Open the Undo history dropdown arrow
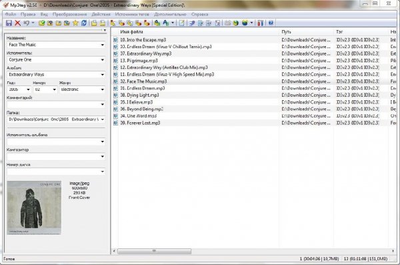Image resolution: width=400 pixels, height=265 pixels. coord(33,23)
